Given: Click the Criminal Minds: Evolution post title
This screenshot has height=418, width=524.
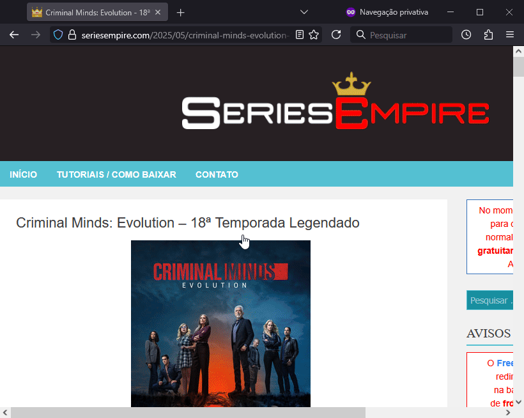Looking at the screenshot, I should 188,223.
